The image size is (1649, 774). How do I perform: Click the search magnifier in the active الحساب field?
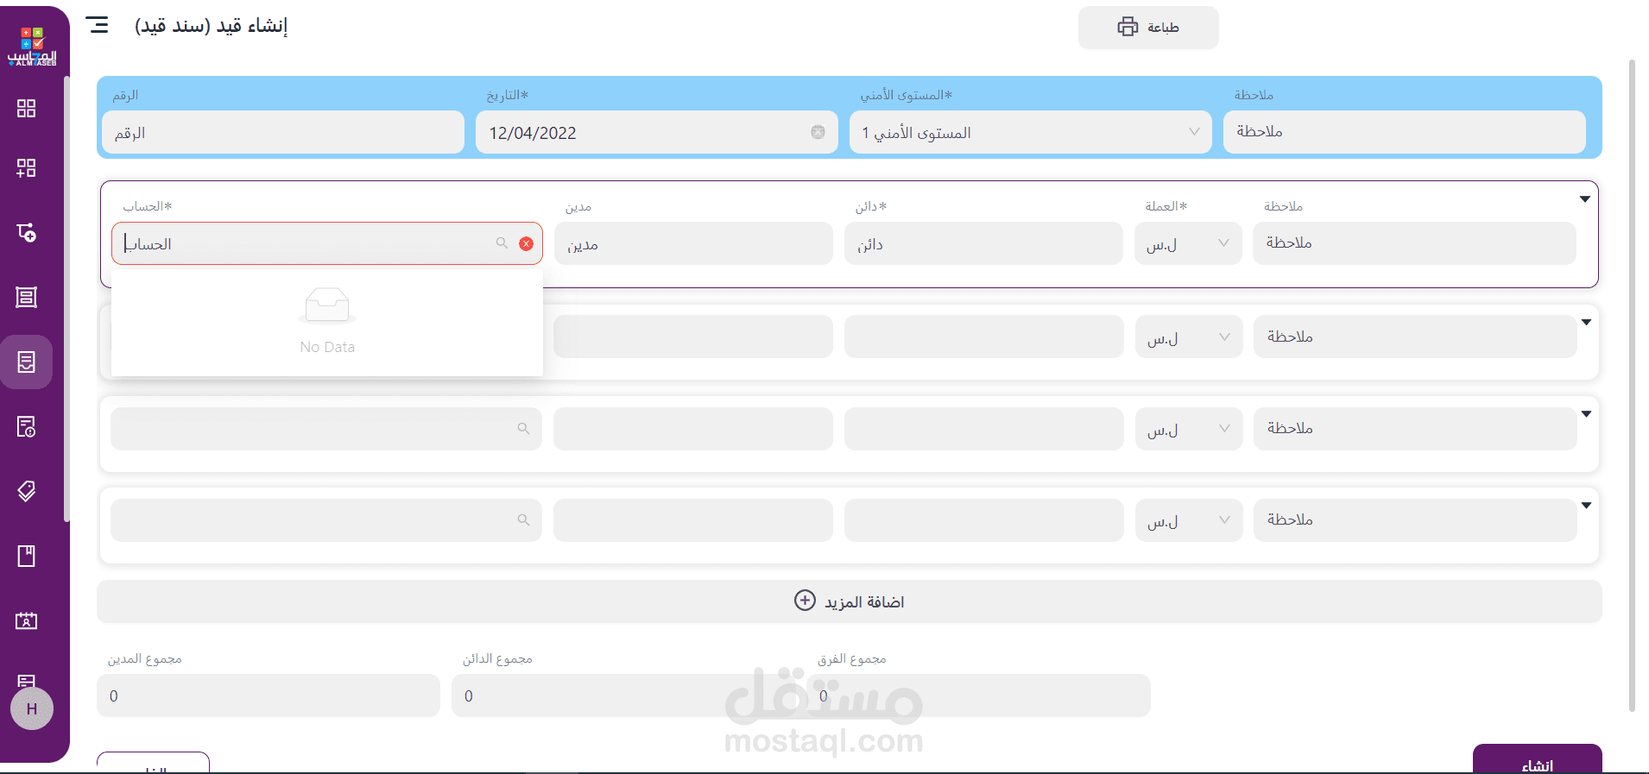point(502,243)
